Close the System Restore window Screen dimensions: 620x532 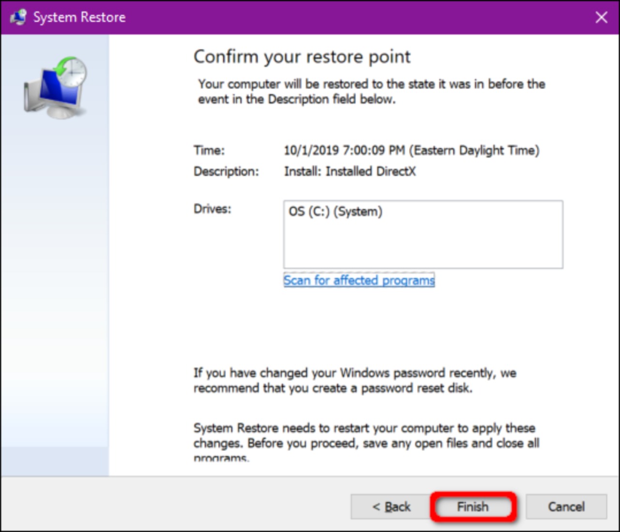click(x=601, y=17)
